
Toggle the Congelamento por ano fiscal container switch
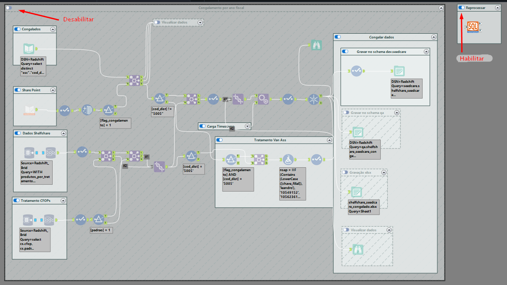tap(9, 8)
